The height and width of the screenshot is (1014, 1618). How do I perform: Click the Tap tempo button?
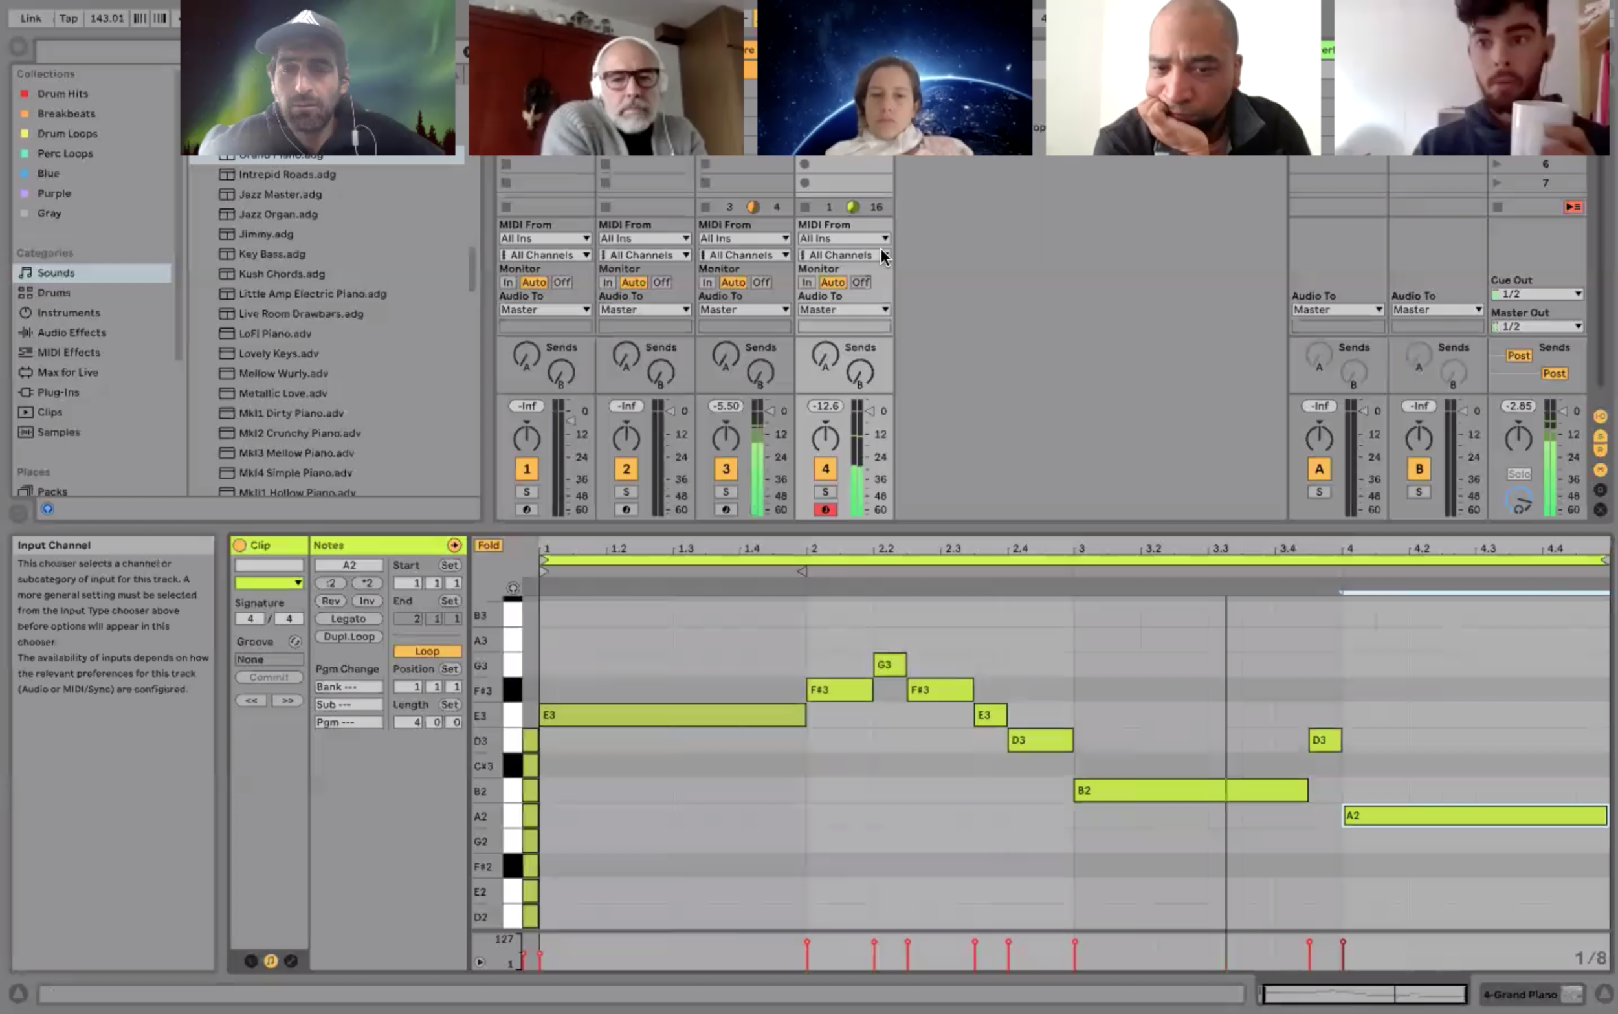tap(69, 18)
